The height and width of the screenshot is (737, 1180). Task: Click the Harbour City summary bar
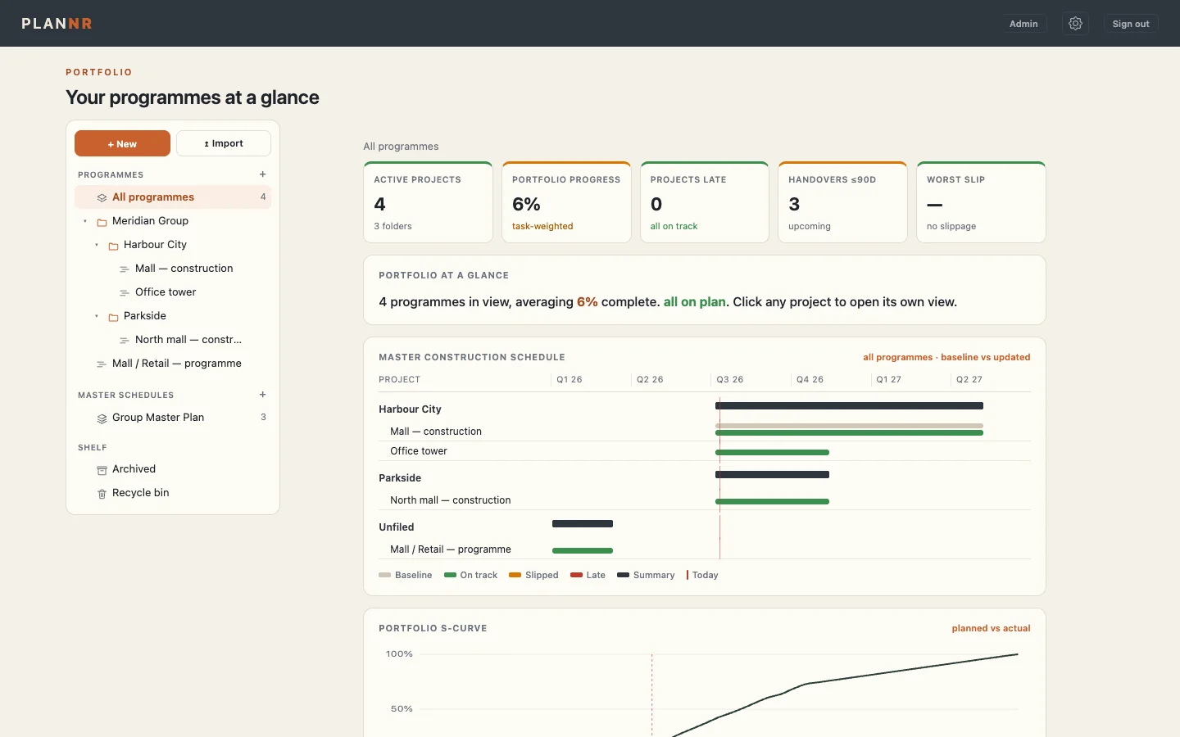[x=849, y=406]
